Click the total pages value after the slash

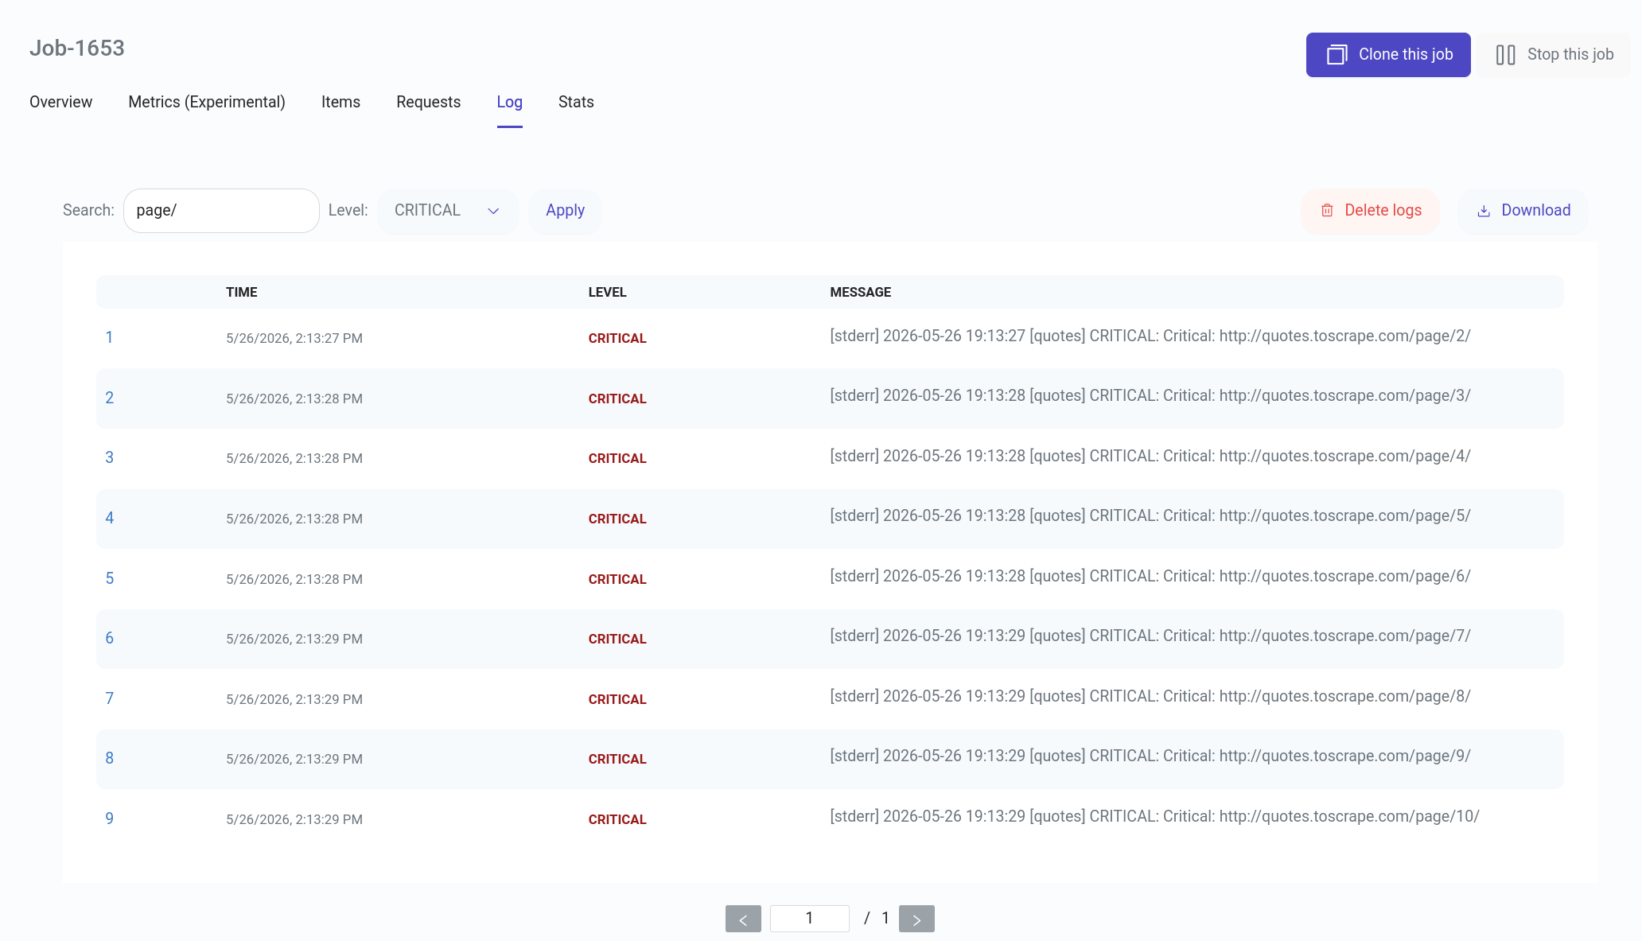point(885,918)
